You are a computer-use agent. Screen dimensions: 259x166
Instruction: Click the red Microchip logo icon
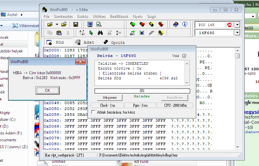pos(229,25)
